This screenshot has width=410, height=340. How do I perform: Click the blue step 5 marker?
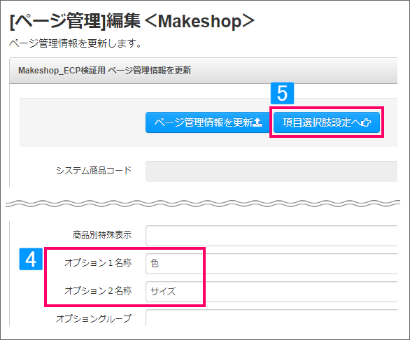[x=282, y=93]
